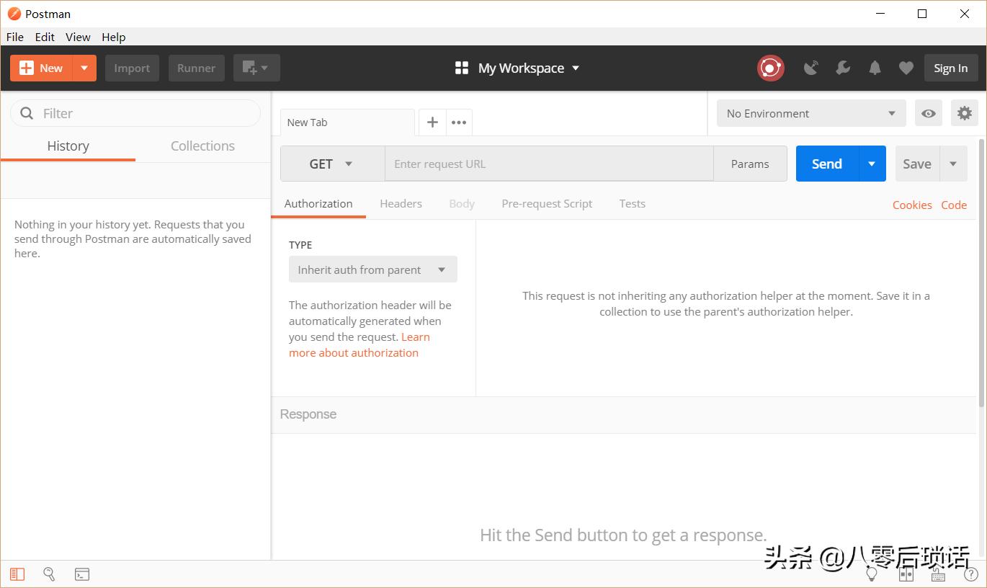Click the orange New button
The image size is (987, 588).
[43, 68]
